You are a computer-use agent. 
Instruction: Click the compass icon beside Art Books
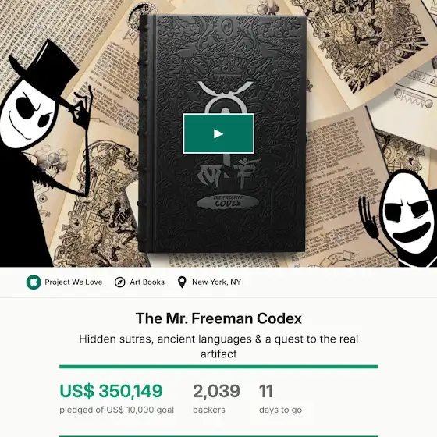(x=120, y=282)
